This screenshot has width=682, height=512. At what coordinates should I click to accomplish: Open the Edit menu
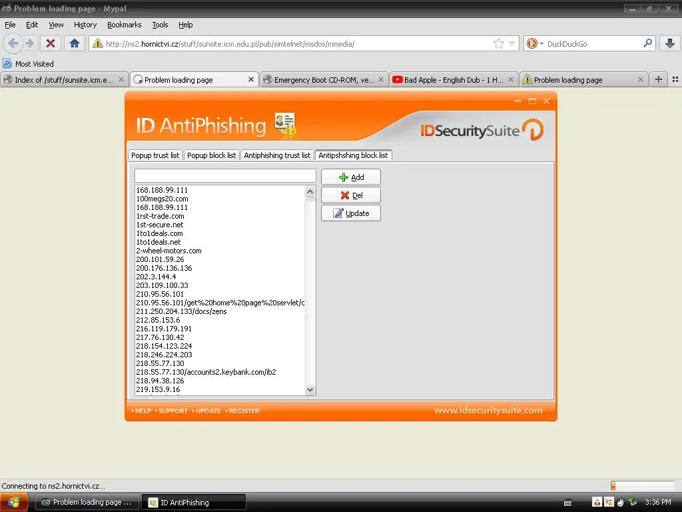32,25
